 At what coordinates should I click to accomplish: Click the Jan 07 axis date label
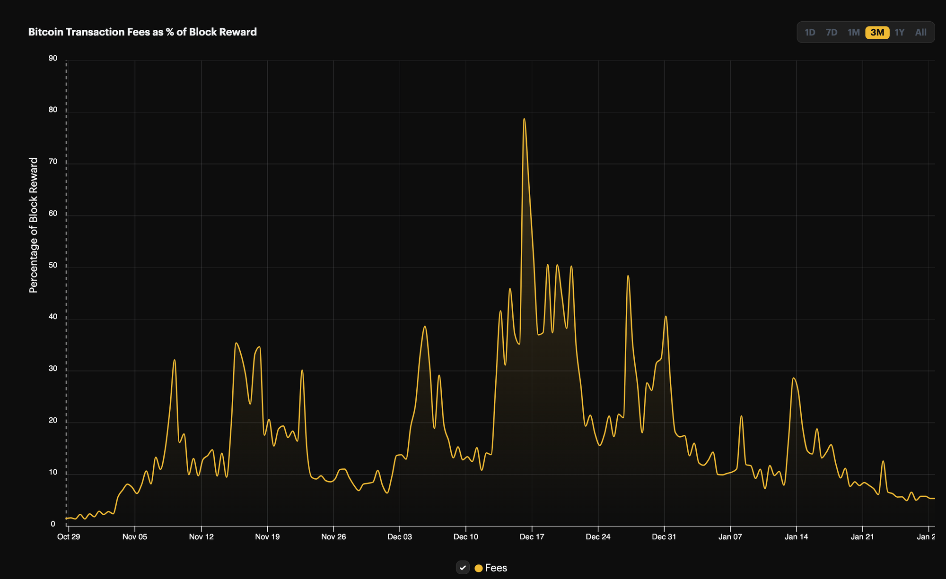coord(729,536)
